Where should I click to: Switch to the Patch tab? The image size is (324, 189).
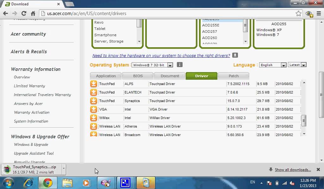(234, 76)
